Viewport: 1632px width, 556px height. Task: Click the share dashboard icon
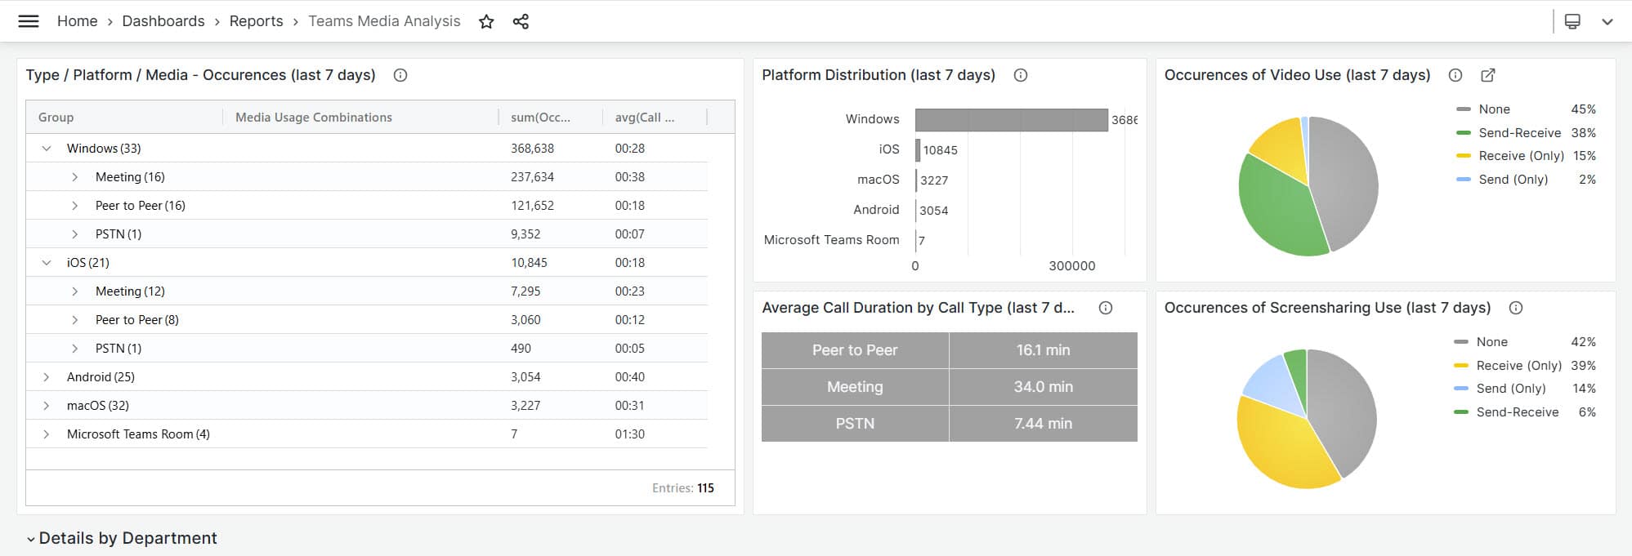[x=521, y=22]
